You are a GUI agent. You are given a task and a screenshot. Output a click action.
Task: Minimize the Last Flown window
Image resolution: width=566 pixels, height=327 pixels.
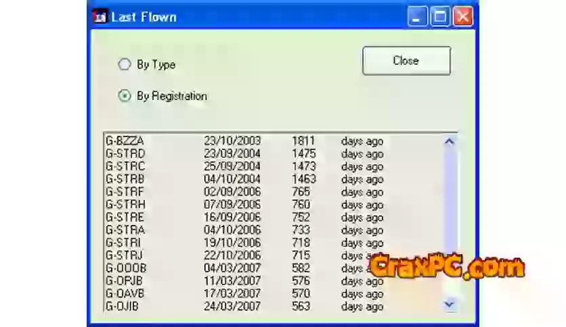point(417,16)
